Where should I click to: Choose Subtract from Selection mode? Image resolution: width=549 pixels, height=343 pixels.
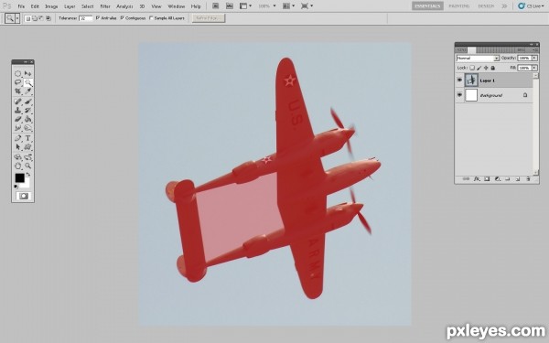(x=41, y=18)
